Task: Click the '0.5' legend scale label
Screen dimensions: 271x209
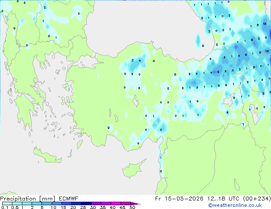Action: [15, 207]
